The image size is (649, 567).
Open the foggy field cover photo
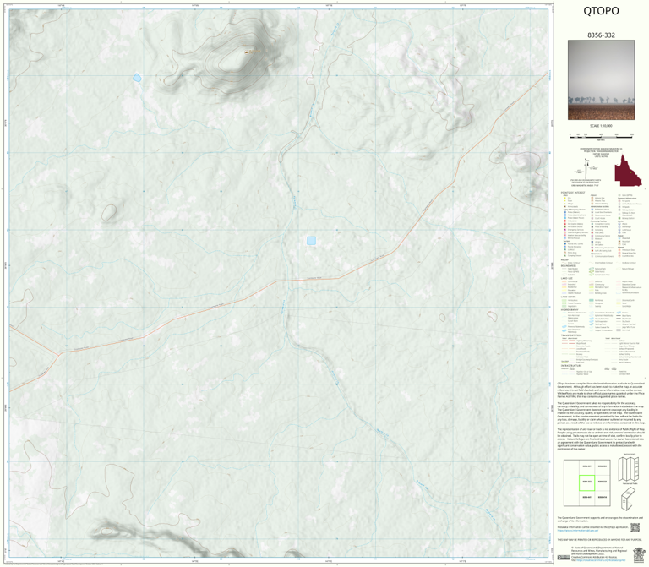click(601, 80)
